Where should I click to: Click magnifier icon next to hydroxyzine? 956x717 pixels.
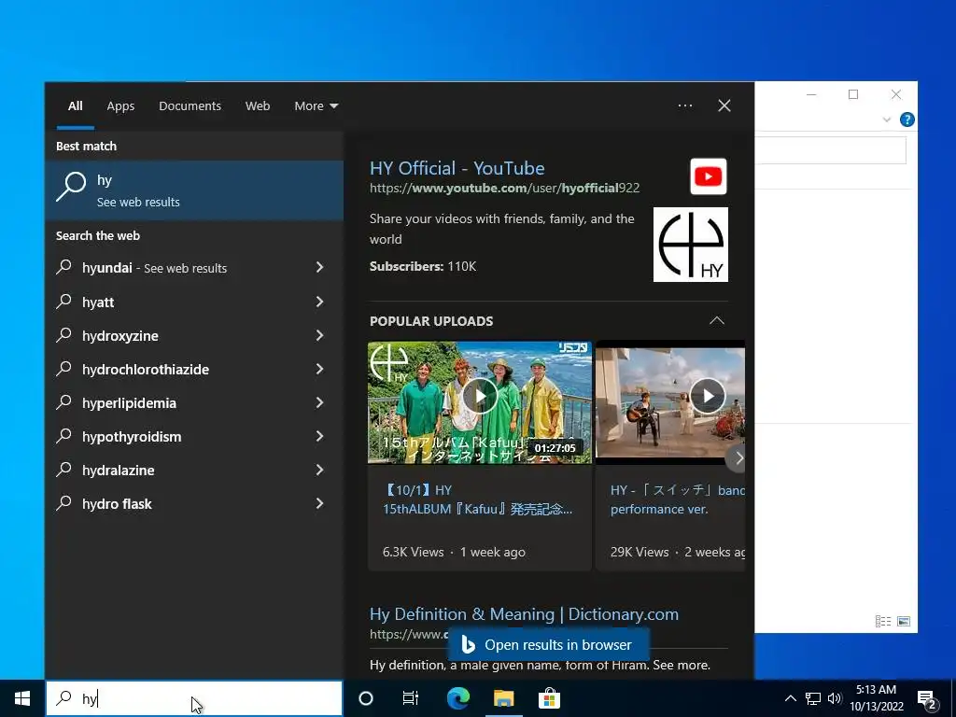(x=63, y=335)
